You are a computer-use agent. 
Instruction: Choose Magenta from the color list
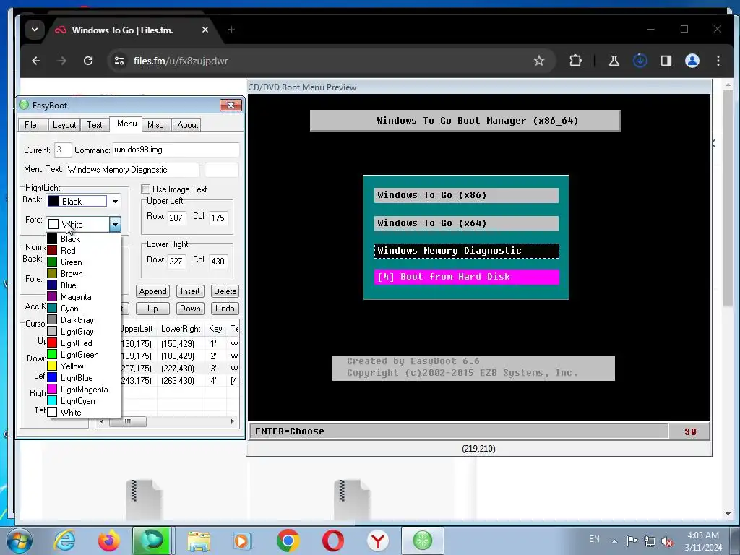coord(83,297)
